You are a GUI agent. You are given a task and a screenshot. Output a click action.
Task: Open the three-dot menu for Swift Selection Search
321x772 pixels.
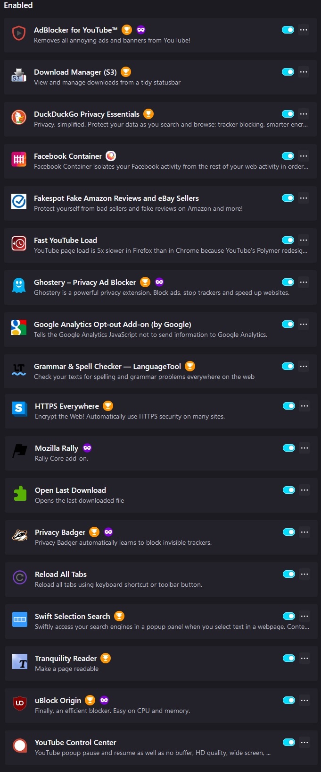[x=305, y=616]
